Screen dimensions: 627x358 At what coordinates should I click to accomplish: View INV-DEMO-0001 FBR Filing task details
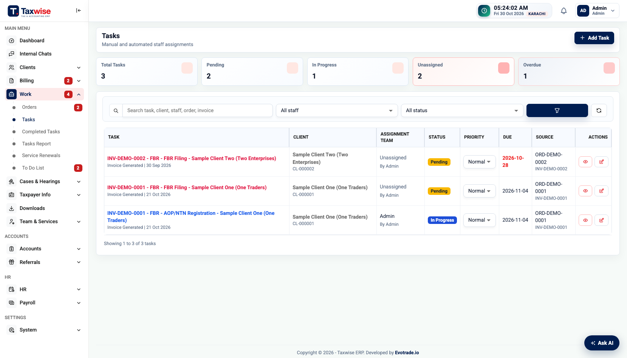pos(585,191)
